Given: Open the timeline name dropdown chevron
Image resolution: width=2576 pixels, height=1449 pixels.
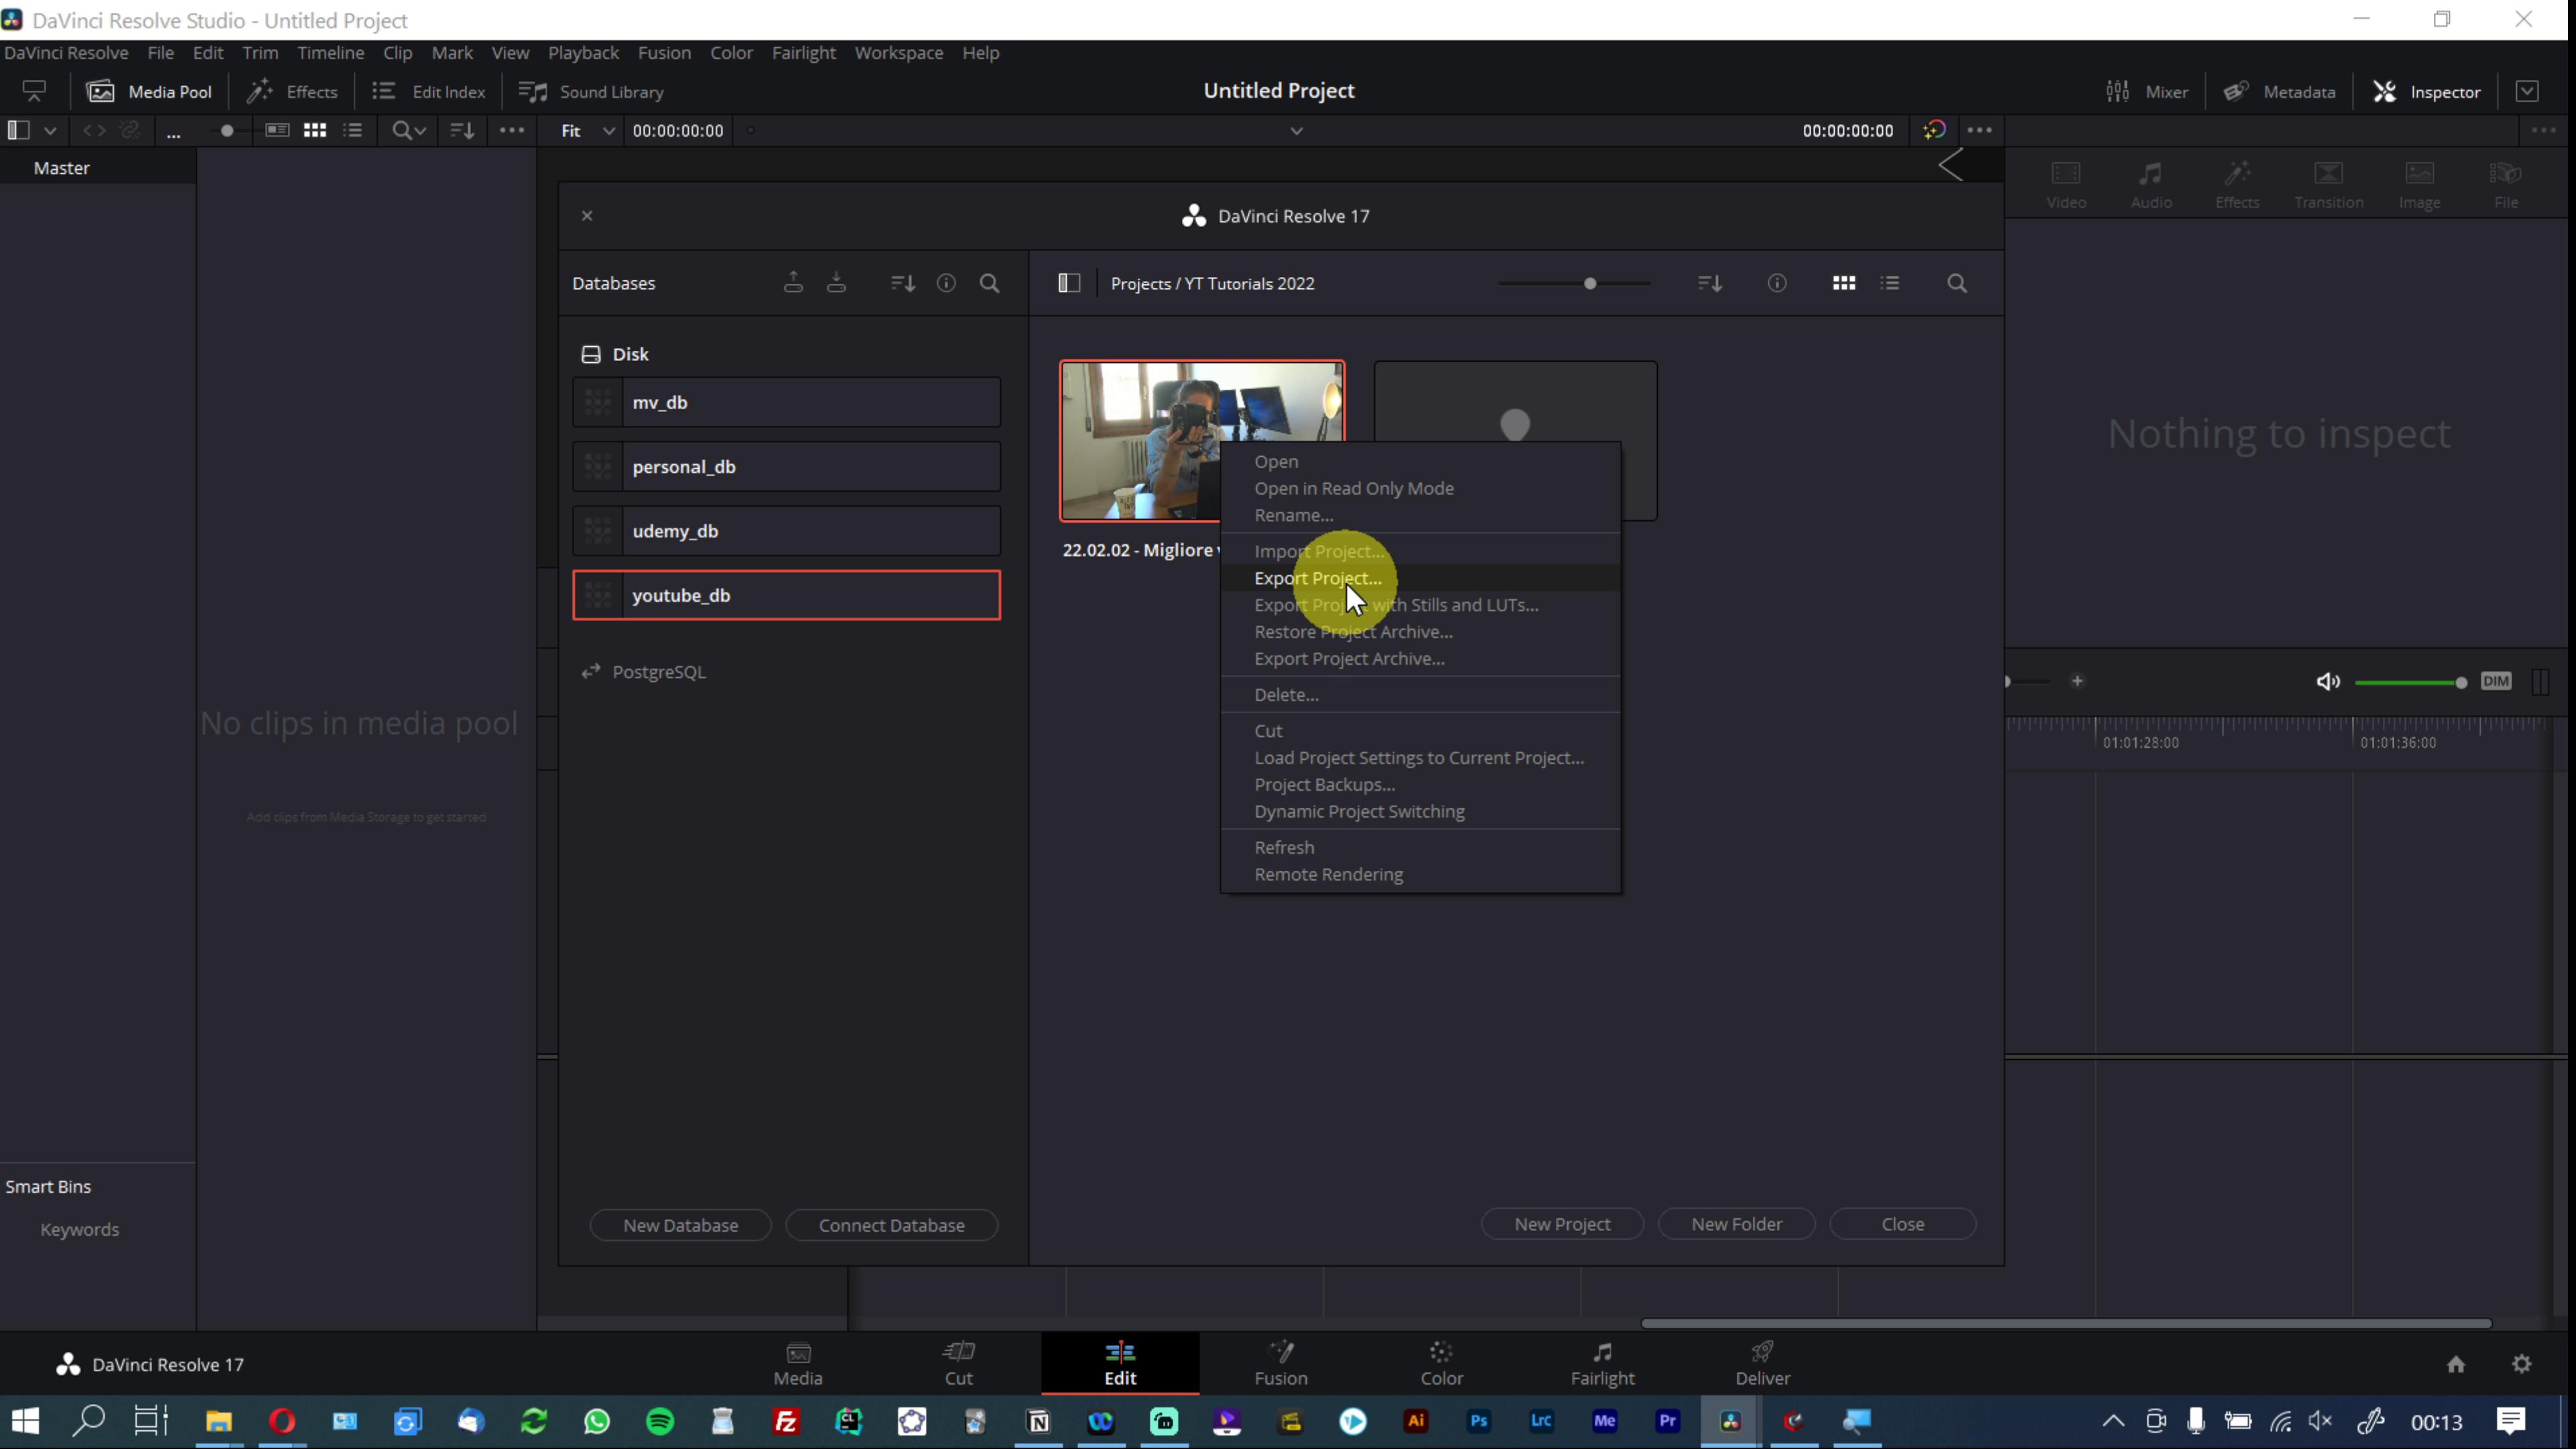Looking at the screenshot, I should [1296, 130].
